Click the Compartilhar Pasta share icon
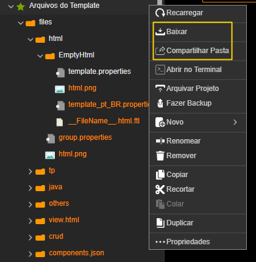Screen dimensions: 256x262 160,51
